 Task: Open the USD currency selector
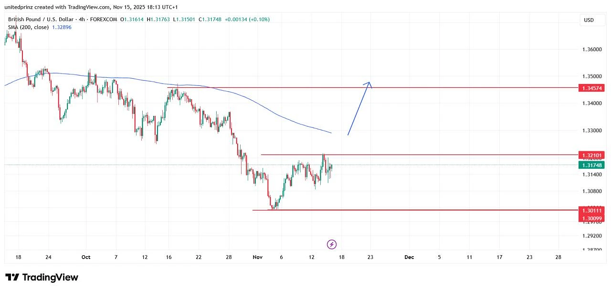pos(589,20)
